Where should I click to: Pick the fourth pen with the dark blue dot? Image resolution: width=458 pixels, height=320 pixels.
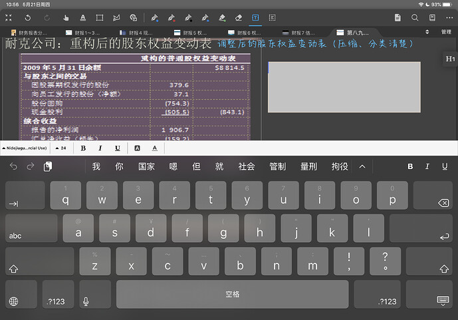[x=205, y=18]
